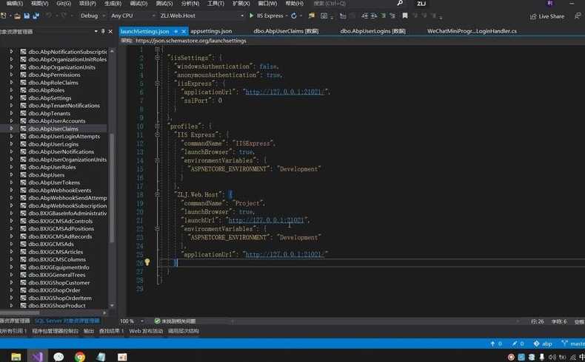The width and height of the screenshot is (585, 362).
Task: Close the left explorer panel
Action: [110, 32]
